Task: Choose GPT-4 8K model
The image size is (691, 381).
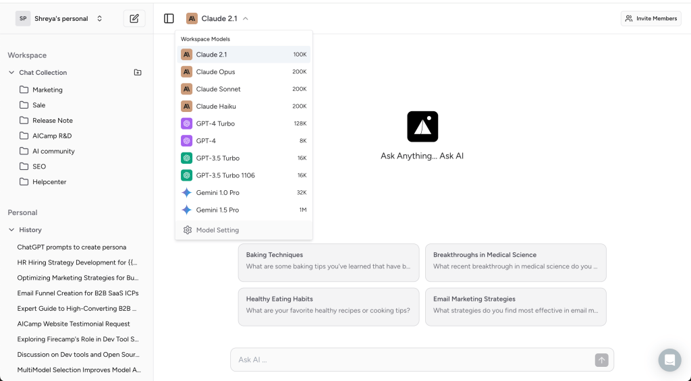Action: point(244,141)
